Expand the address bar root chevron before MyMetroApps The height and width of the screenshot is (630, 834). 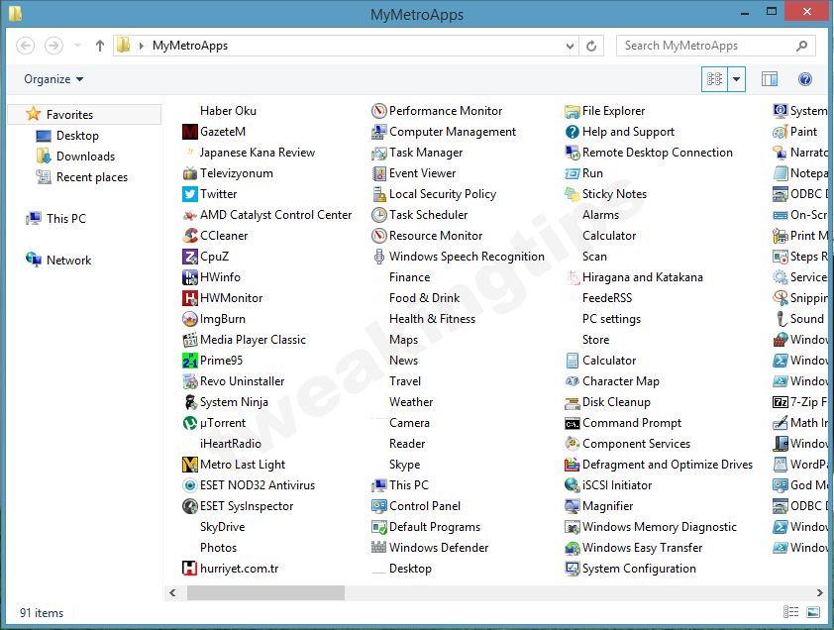point(141,46)
